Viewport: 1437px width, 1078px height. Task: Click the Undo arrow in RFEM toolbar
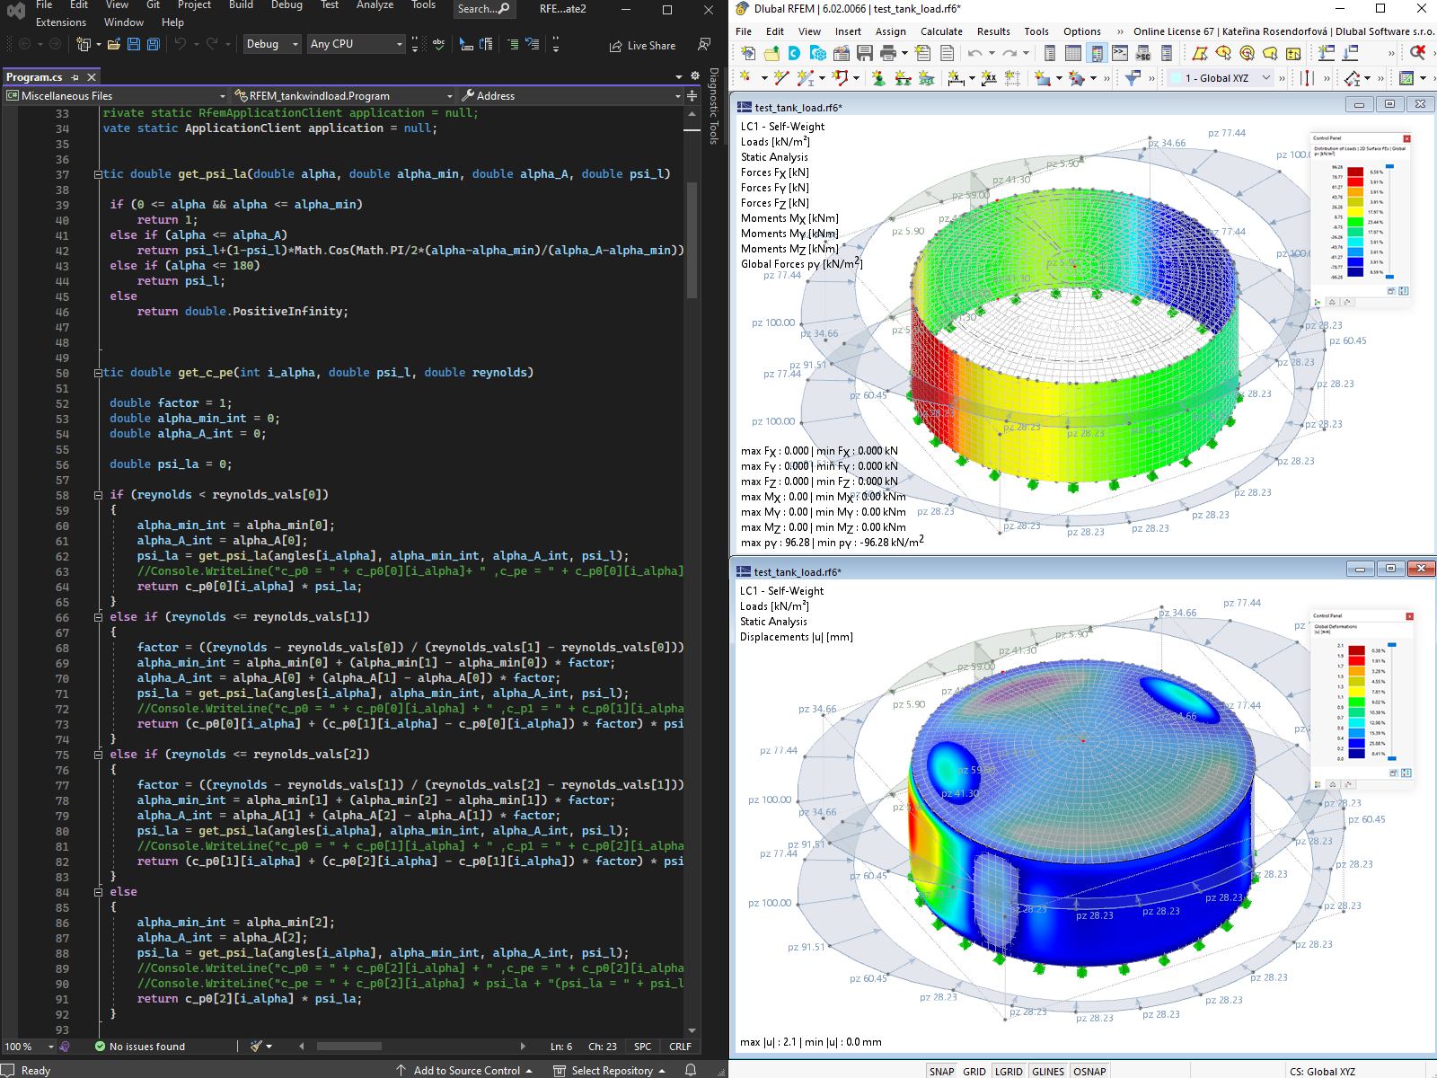click(974, 54)
